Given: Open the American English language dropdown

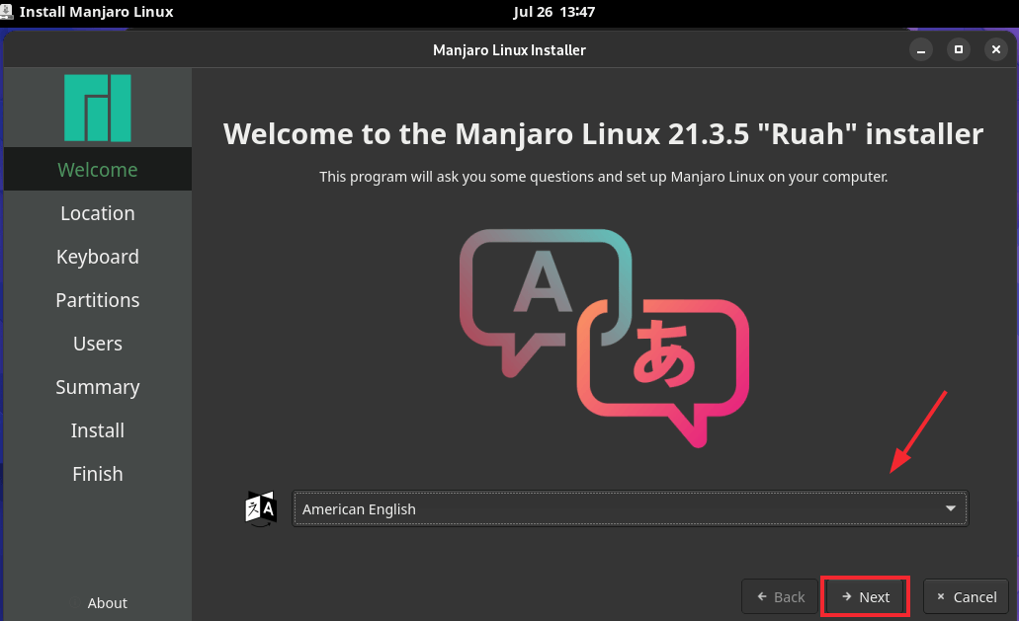Looking at the screenshot, I should (630, 508).
